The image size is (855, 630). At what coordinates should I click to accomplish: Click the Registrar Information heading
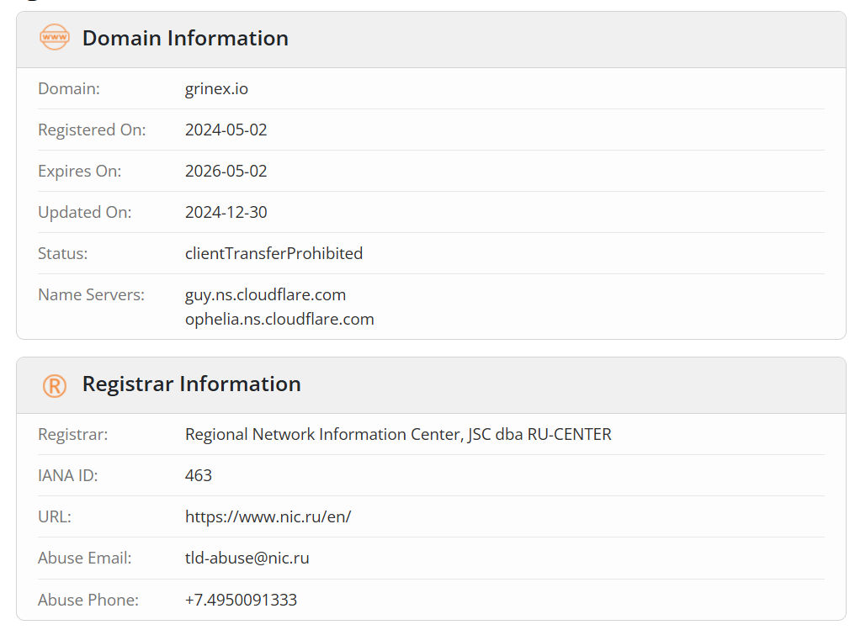191,384
